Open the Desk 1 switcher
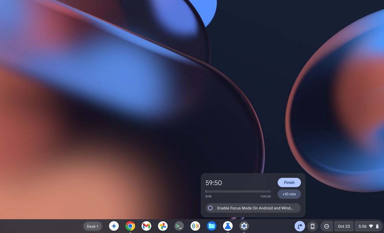This screenshot has width=384, height=233. [x=92, y=226]
